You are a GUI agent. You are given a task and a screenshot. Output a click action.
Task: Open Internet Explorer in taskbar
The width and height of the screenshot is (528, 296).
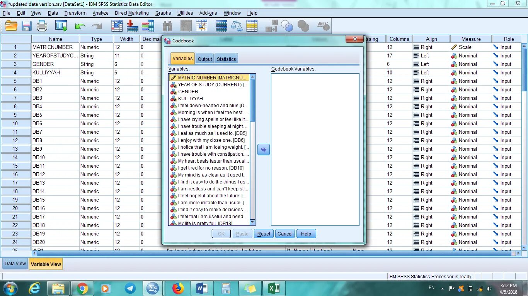coord(34,288)
